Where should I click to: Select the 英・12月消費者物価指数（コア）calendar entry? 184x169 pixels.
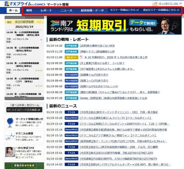pos(24,83)
